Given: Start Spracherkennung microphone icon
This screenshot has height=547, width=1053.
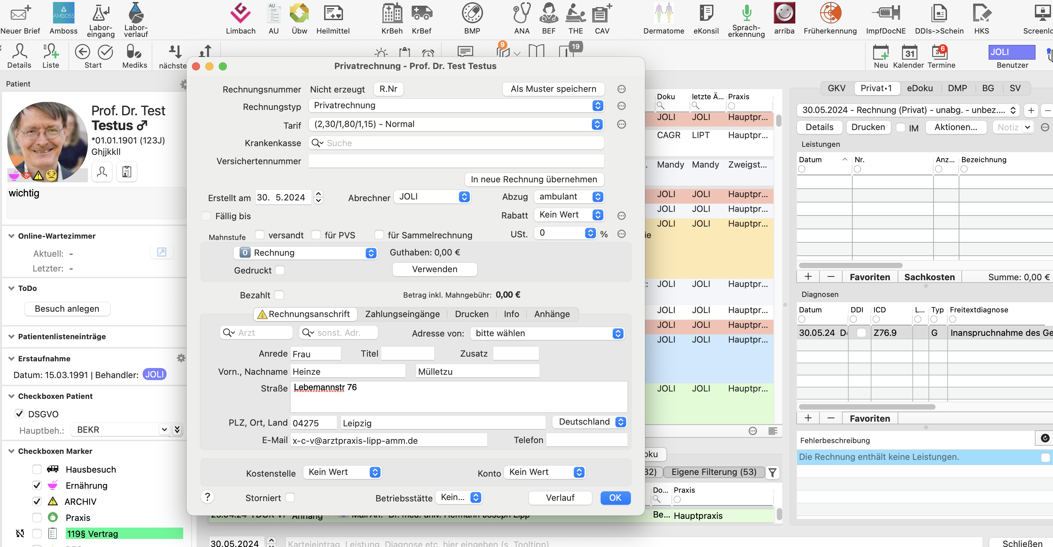Looking at the screenshot, I should pyautogui.click(x=746, y=19).
